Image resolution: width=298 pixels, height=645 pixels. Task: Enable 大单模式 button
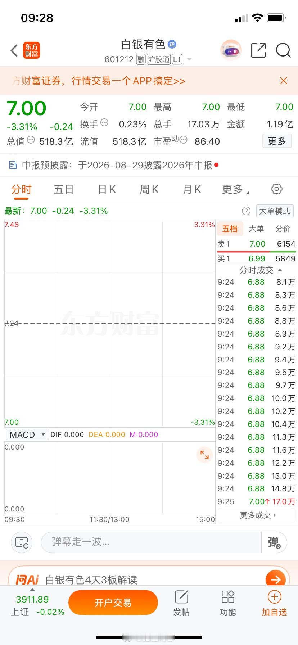point(275,211)
